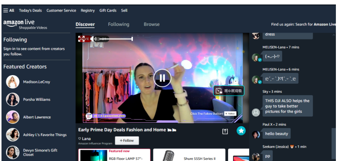Click MELISEN-Lana avatar at 7 mins message
This screenshot has width=340, height=161.
coord(256,58)
